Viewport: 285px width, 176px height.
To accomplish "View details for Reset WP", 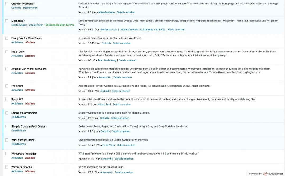I will pos(122,104).
